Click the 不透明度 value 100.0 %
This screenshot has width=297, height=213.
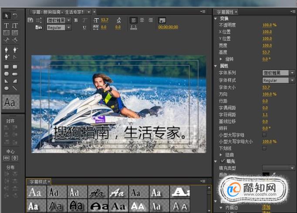[269, 25]
